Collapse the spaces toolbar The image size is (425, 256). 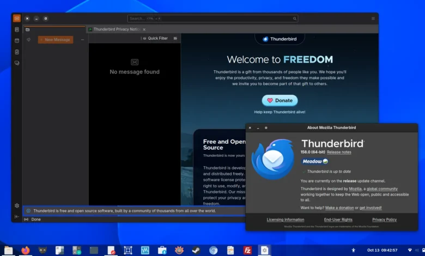click(x=17, y=216)
